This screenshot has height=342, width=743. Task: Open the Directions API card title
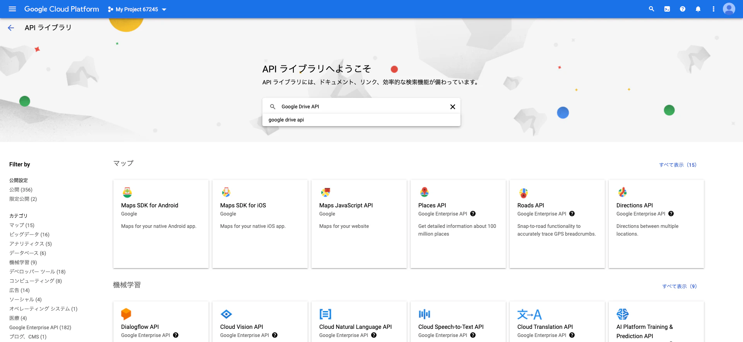tap(635, 205)
